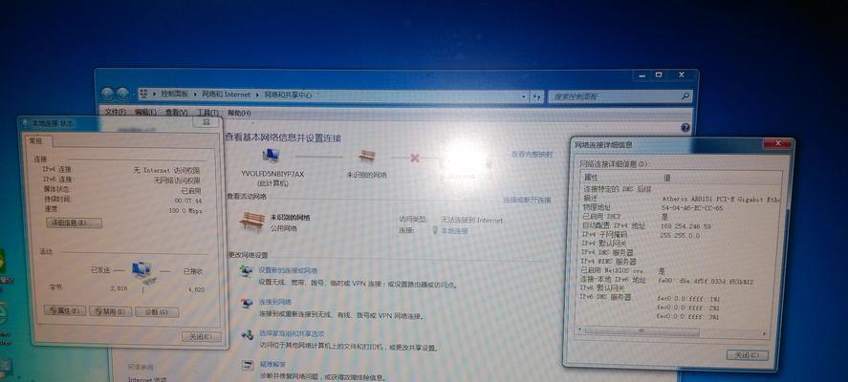Click the 54-04-A6-BC-CC-65 value
848x382 pixels.
click(692, 208)
